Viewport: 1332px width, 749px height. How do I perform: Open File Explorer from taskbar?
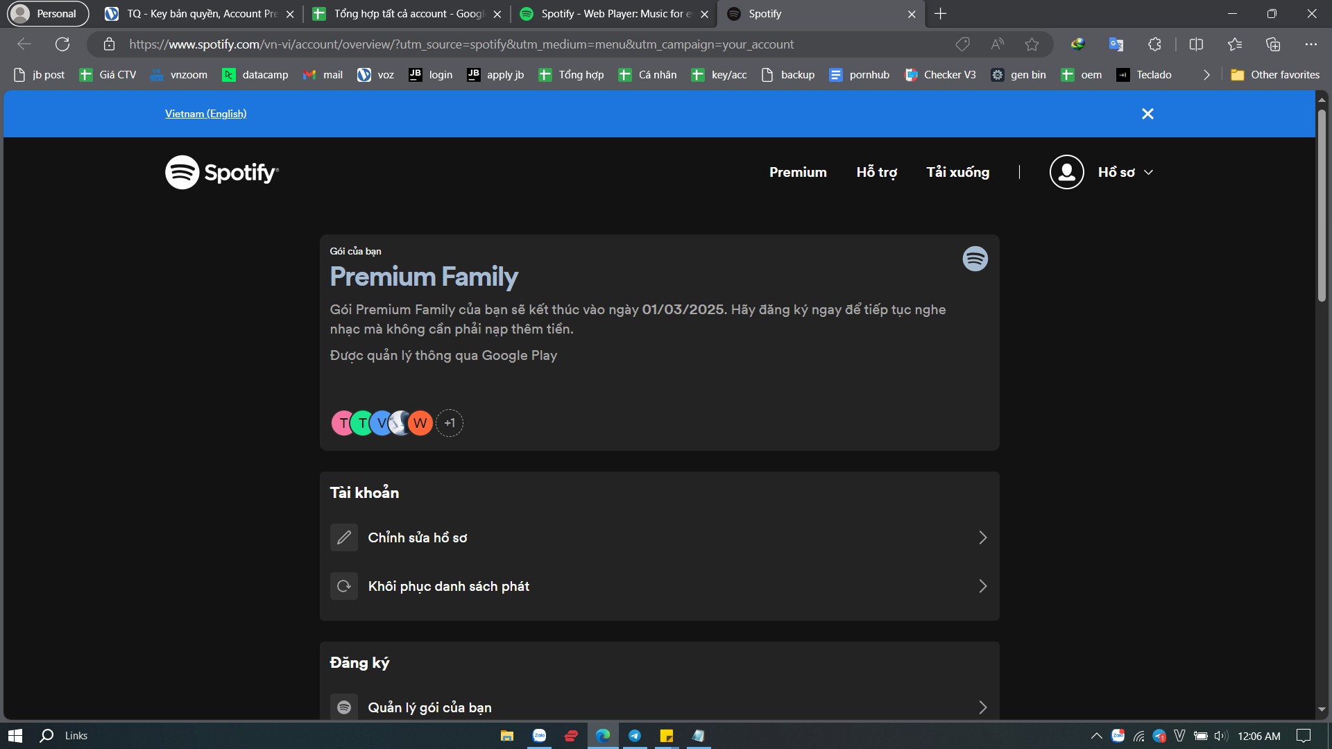(507, 736)
